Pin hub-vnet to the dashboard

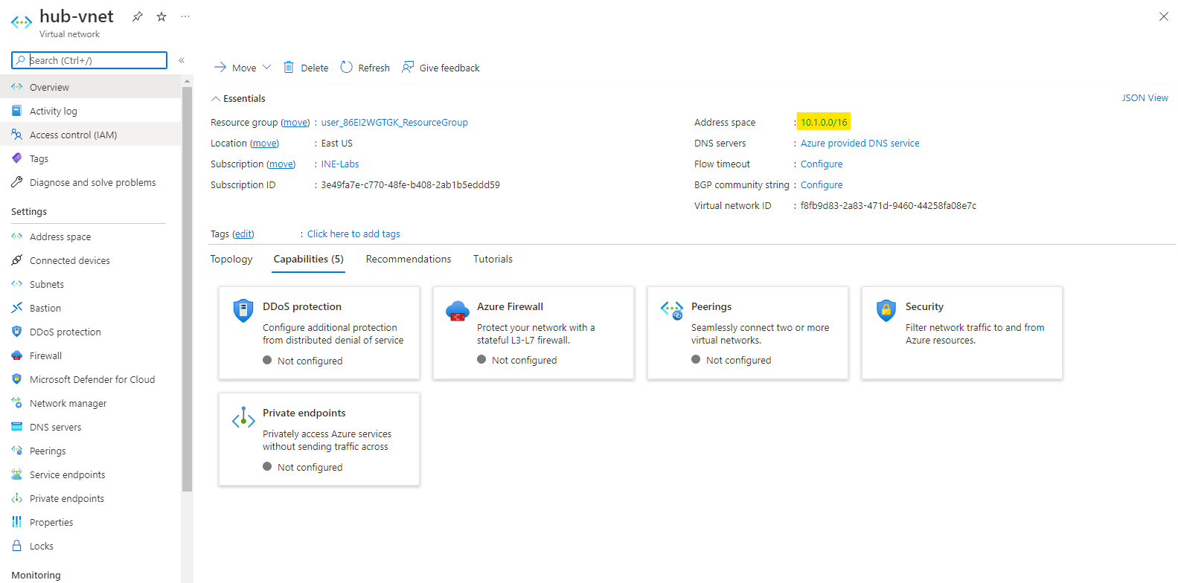coord(138,16)
